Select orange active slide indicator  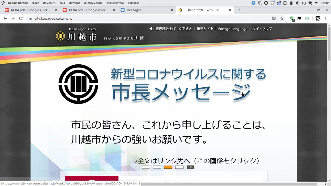click(168, 167)
